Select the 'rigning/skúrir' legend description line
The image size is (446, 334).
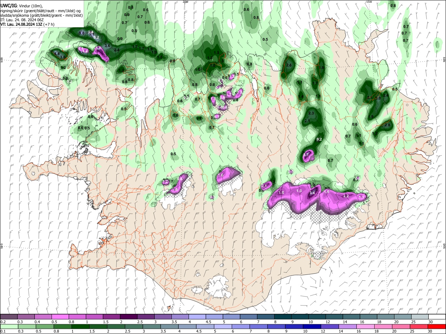(40, 10)
